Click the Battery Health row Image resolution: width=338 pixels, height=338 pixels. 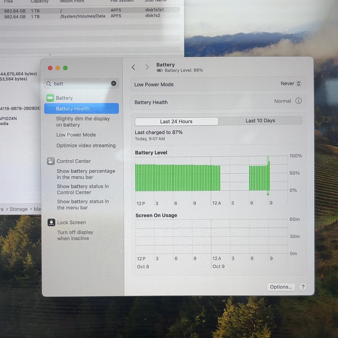coord(218,102)
